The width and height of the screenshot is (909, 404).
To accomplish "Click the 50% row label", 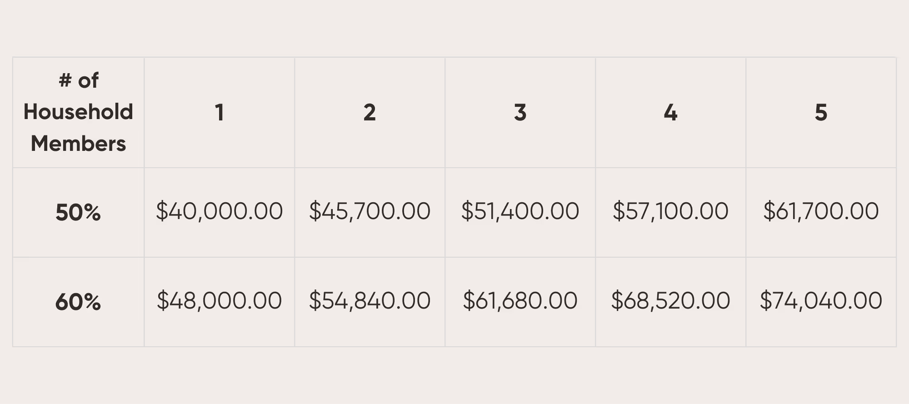I will click(78, 212).
